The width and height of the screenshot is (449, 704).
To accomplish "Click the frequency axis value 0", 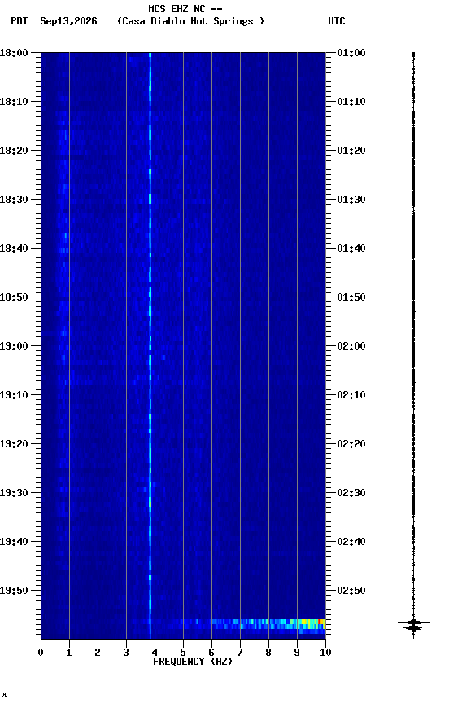I will pos(41,653).
